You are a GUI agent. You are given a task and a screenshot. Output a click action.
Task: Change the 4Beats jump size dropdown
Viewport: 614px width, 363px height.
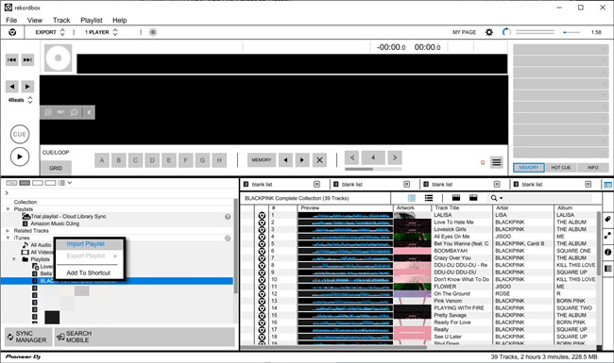21,100
